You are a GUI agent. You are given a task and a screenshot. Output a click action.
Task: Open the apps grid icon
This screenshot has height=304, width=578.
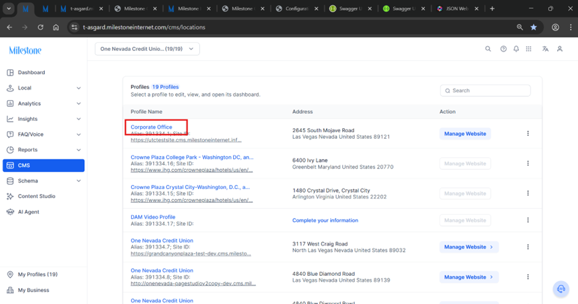click(529, 49)
